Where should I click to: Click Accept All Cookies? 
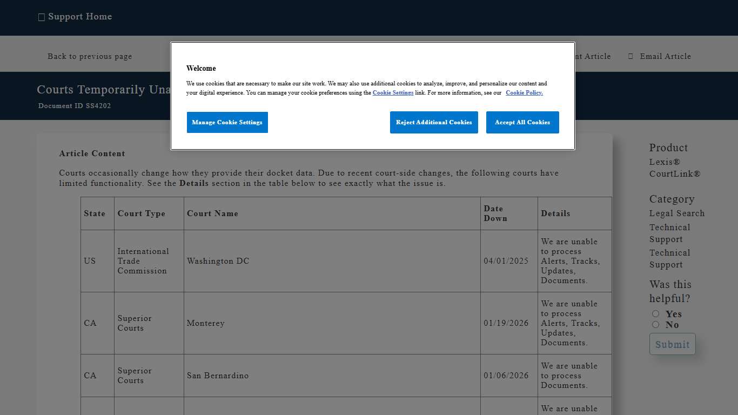click(522, 122)
